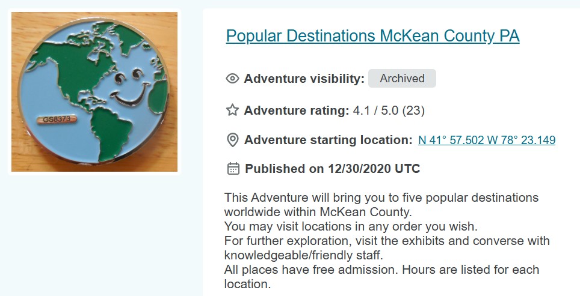Click the calendar icon beside Published on
The image size is (580, 296).
(233, 169)
